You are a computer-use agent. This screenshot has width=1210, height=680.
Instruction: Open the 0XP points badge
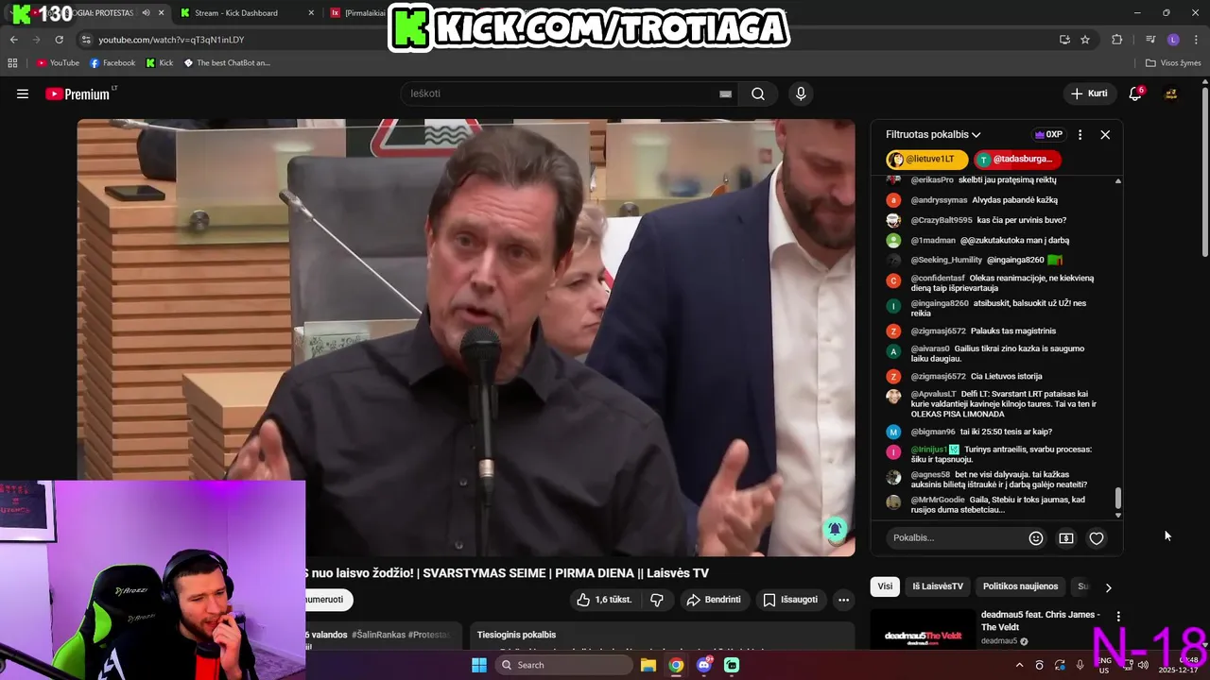coord(1048,135)
